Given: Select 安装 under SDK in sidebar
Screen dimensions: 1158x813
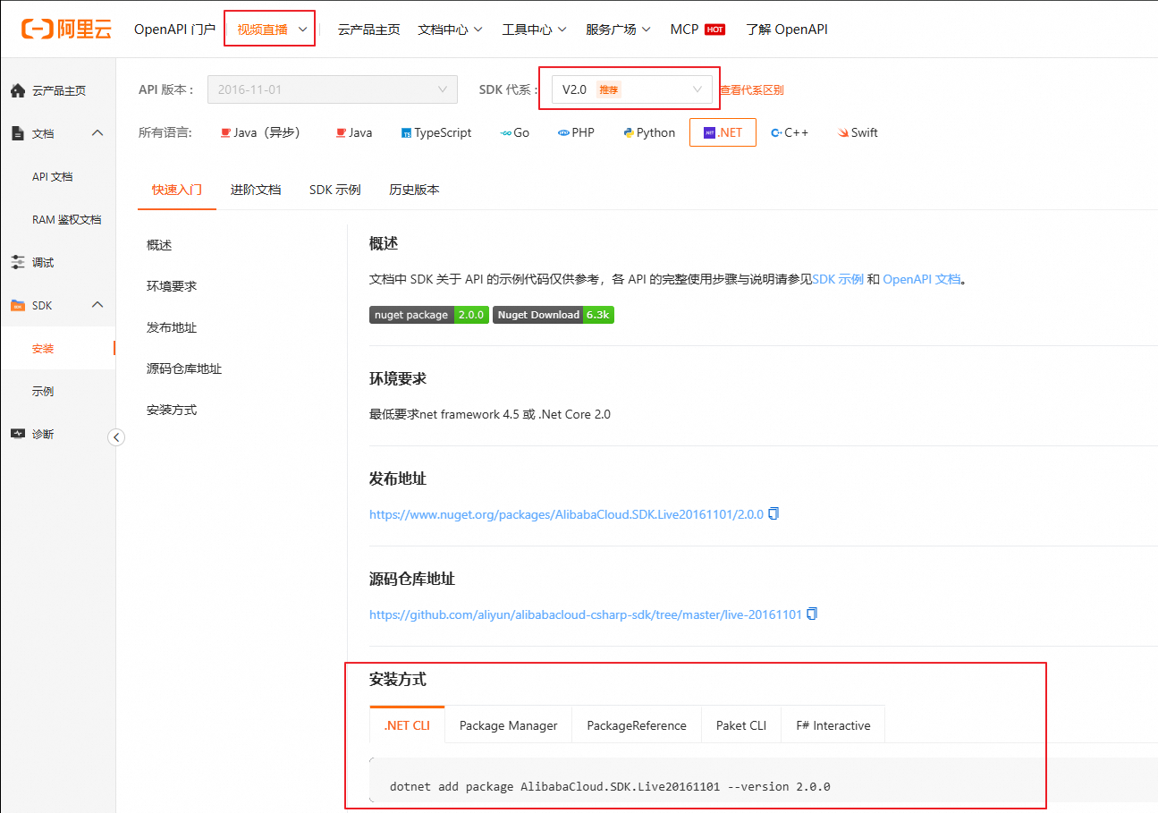Looking at the screenshot, I should [43, 348].
